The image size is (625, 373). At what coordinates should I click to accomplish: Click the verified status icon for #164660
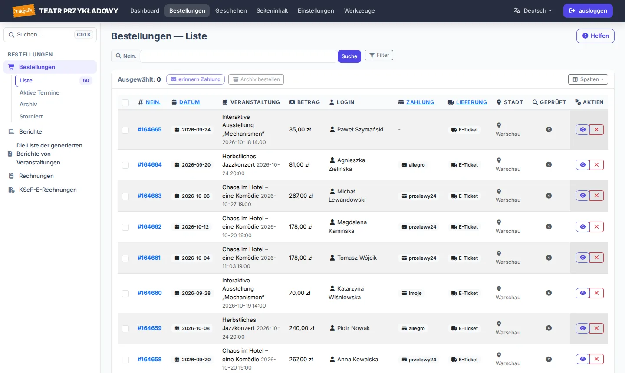549,293
